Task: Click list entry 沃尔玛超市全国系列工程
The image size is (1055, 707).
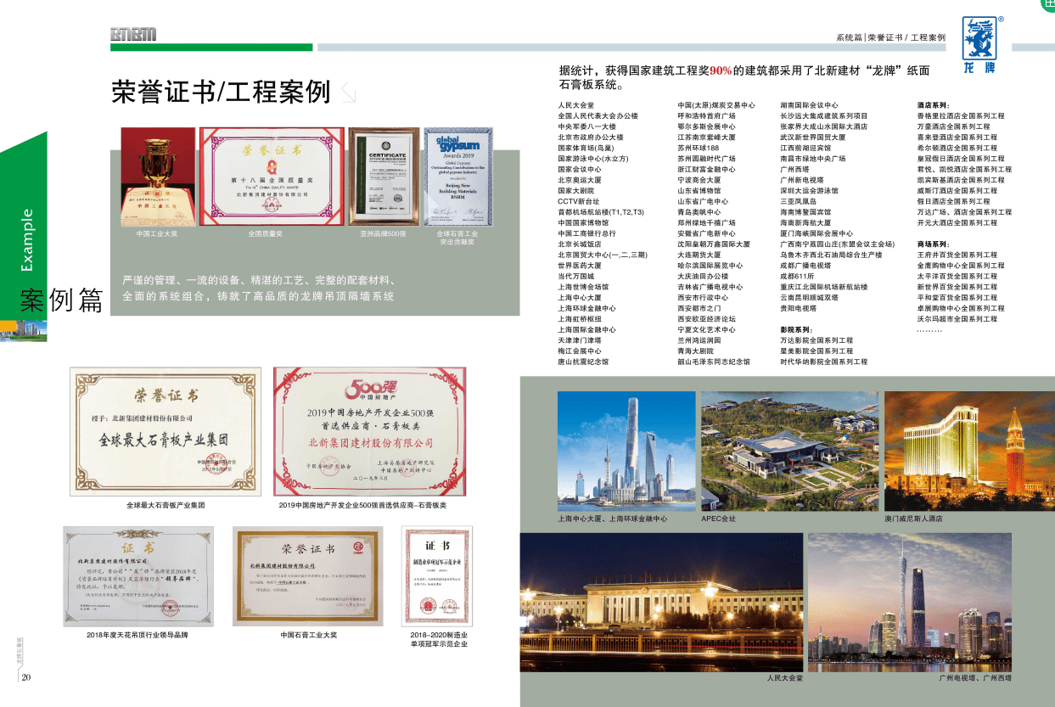Action: [957, 319]
